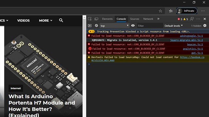The image size is (209, 117).
Task: Click the console input prompt
Action: [148, 64]
